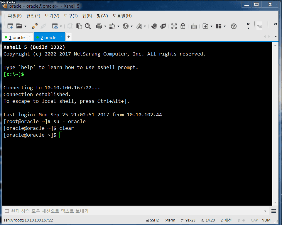Launch Xftp swirl icon
This screenshot has width=282, height=225.
154,26
